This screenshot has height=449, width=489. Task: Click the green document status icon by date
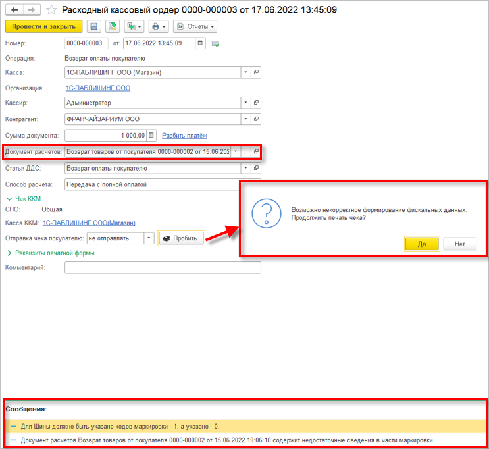(215, 43)
